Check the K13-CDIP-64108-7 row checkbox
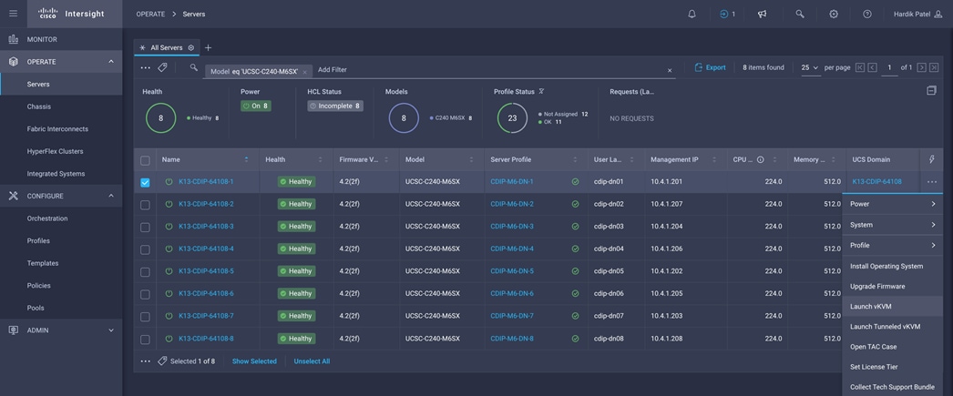The height and width of the screenshot is (396, 953). click(x=145, y=317)
